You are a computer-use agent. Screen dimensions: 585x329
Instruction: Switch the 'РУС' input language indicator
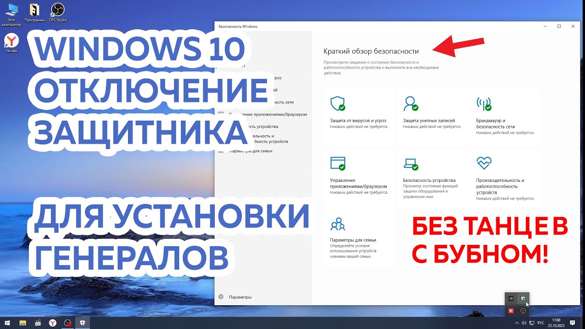click(541, 323)
